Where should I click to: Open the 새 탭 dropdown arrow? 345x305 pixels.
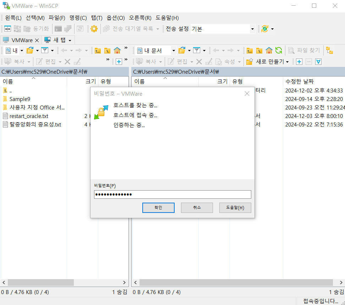coord(70,40)
